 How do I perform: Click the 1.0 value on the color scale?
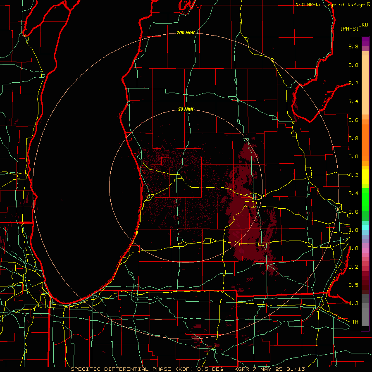pos(353,248)
